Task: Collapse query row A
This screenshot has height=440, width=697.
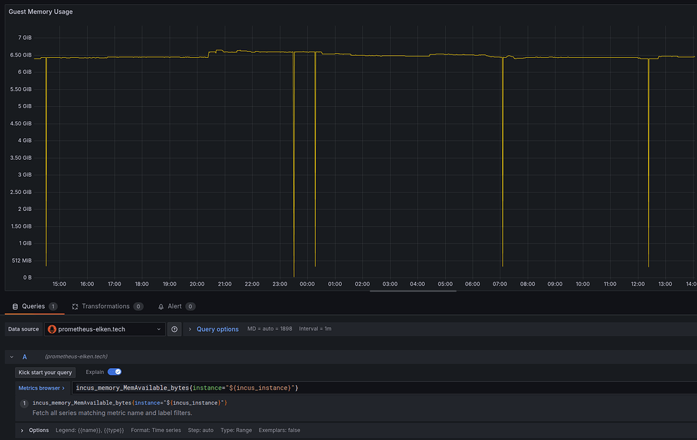Action: pos(11,356)
